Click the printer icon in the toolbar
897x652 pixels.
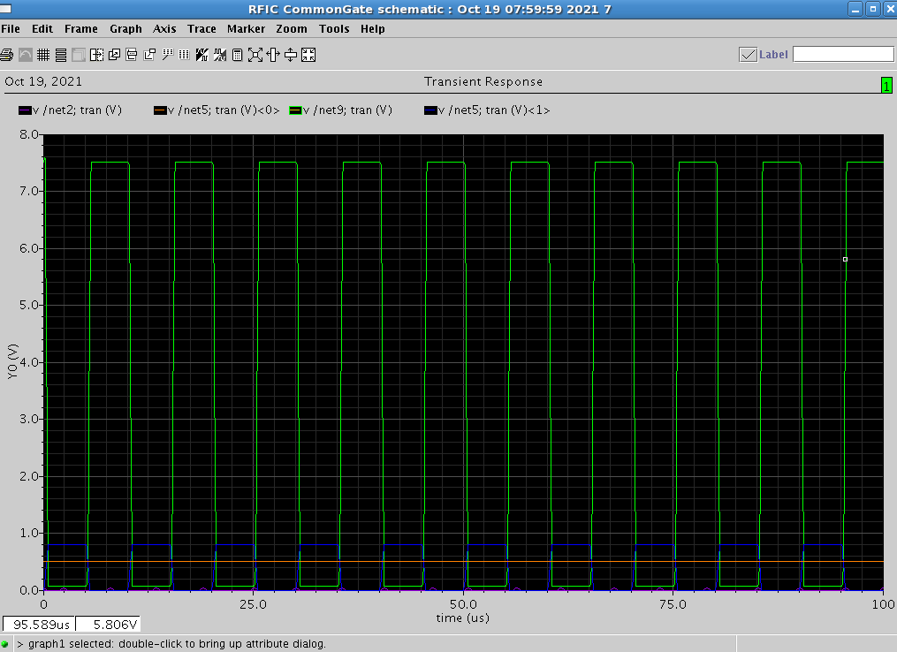7,55
